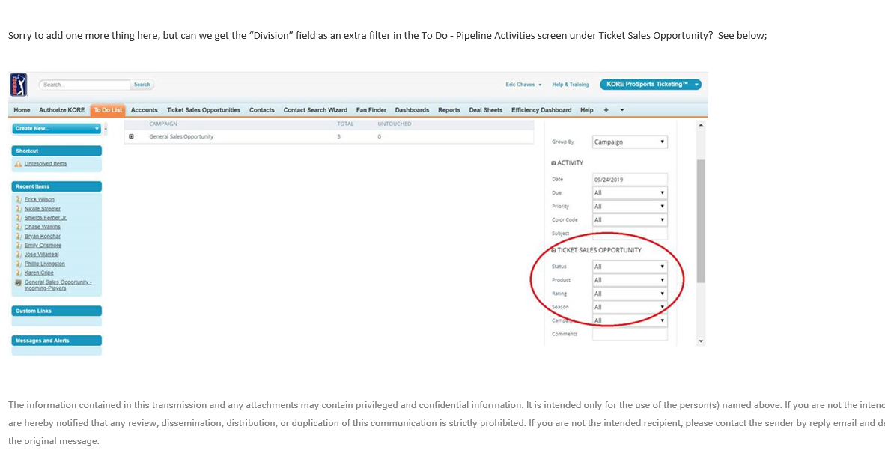Collapse the ACTIVITY filter section
Screen dimensions: 885x456
[553, 163]
